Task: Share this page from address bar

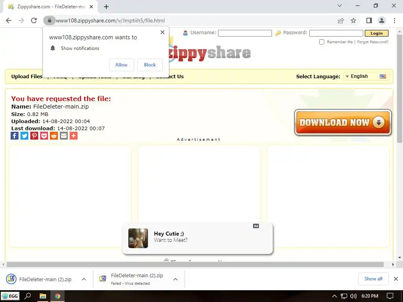Action: 341,20
